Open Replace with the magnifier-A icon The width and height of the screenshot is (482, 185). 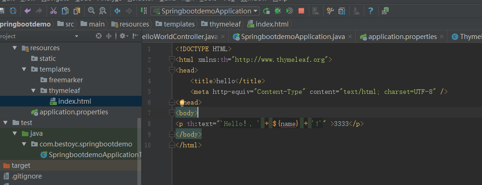102,11
